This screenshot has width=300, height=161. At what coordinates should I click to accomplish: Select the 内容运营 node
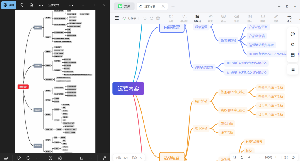pyautogui.click(x=172, y=28)
